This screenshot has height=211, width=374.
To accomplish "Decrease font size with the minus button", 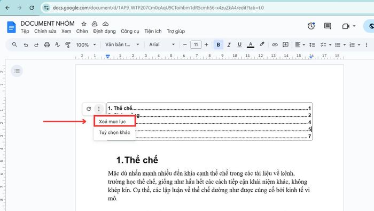I will pyautogui.click(x=185, y=44).
